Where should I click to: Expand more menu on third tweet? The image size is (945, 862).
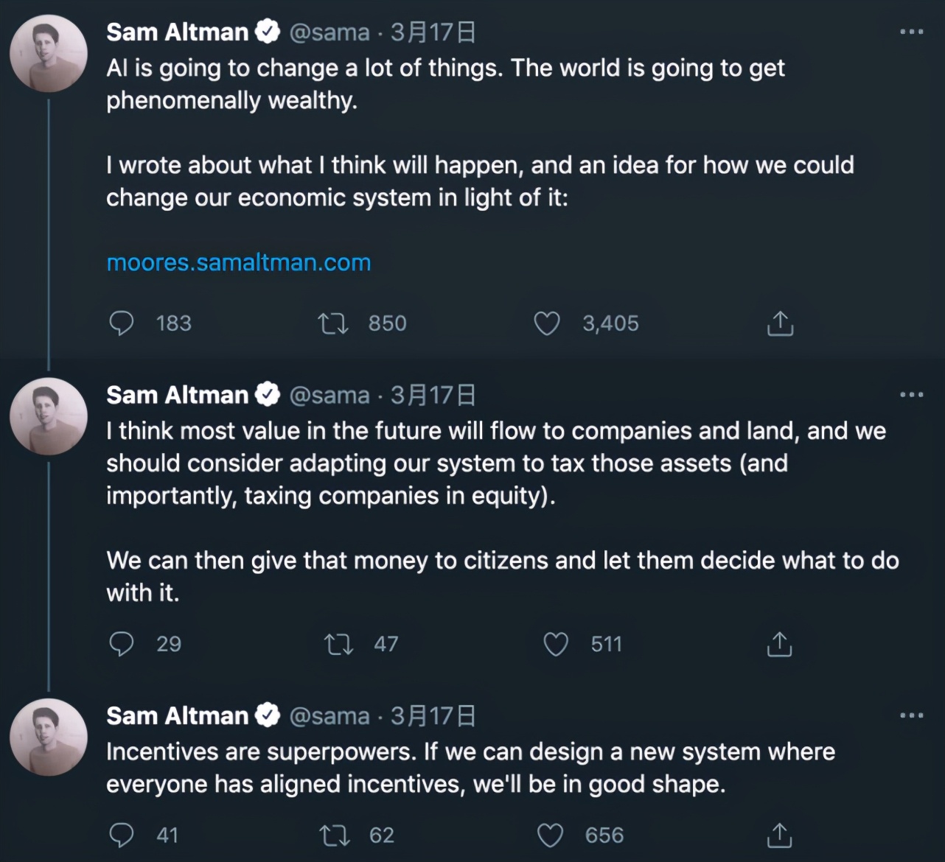point(912,715)
